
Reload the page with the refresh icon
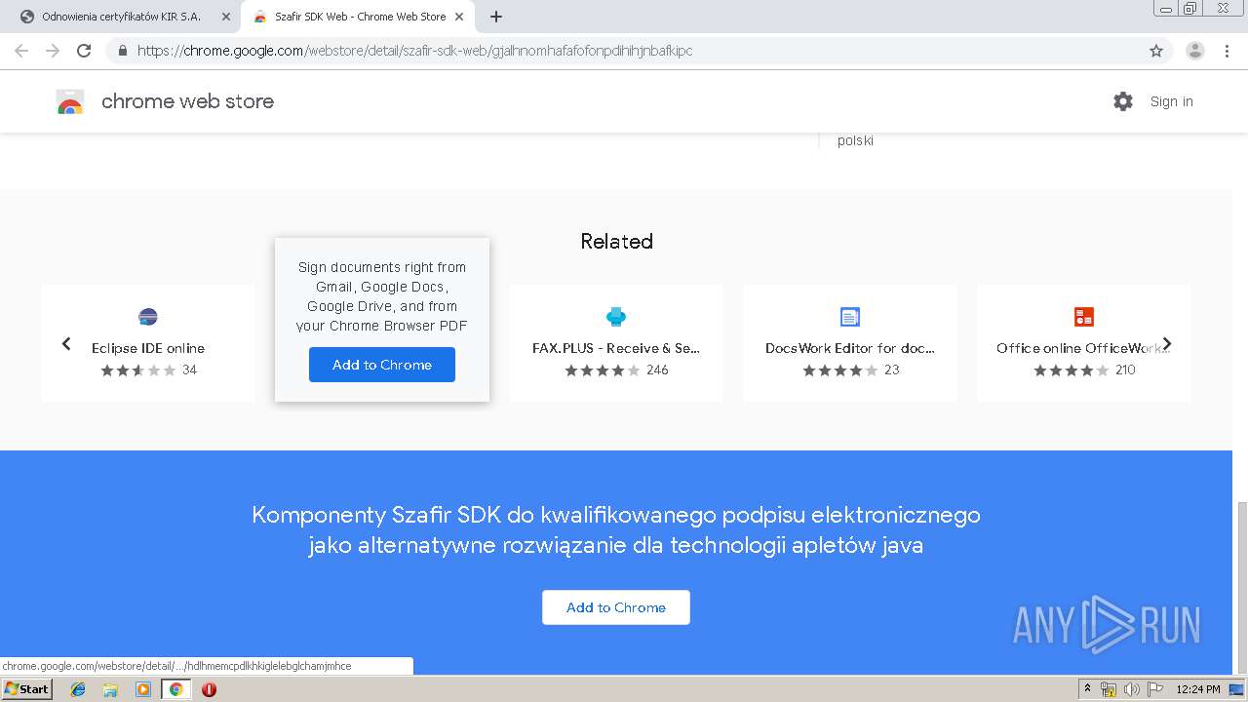(84, 51)
